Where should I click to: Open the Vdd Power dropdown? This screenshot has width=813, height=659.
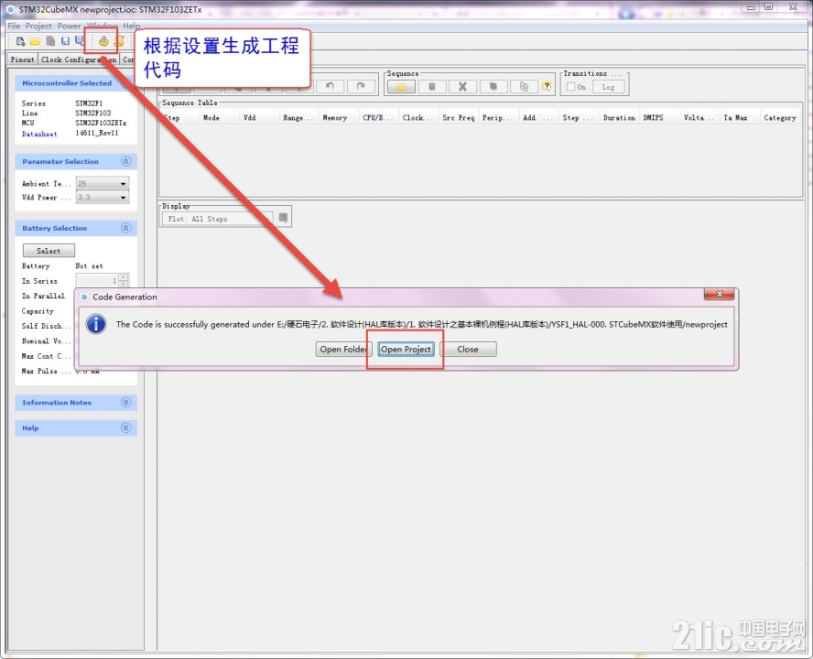(x=103, y=197)
